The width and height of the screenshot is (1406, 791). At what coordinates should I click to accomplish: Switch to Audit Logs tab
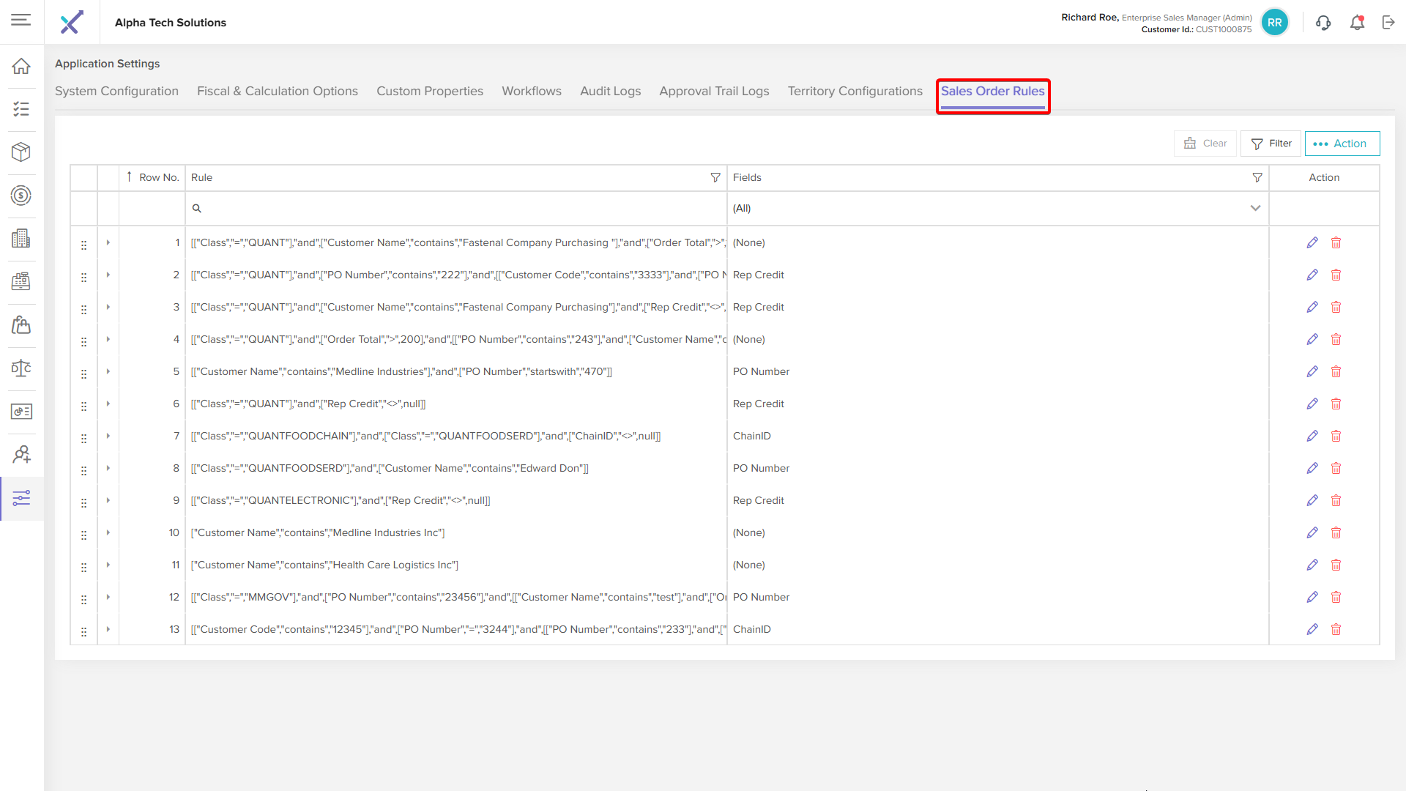tap(610, 91)
